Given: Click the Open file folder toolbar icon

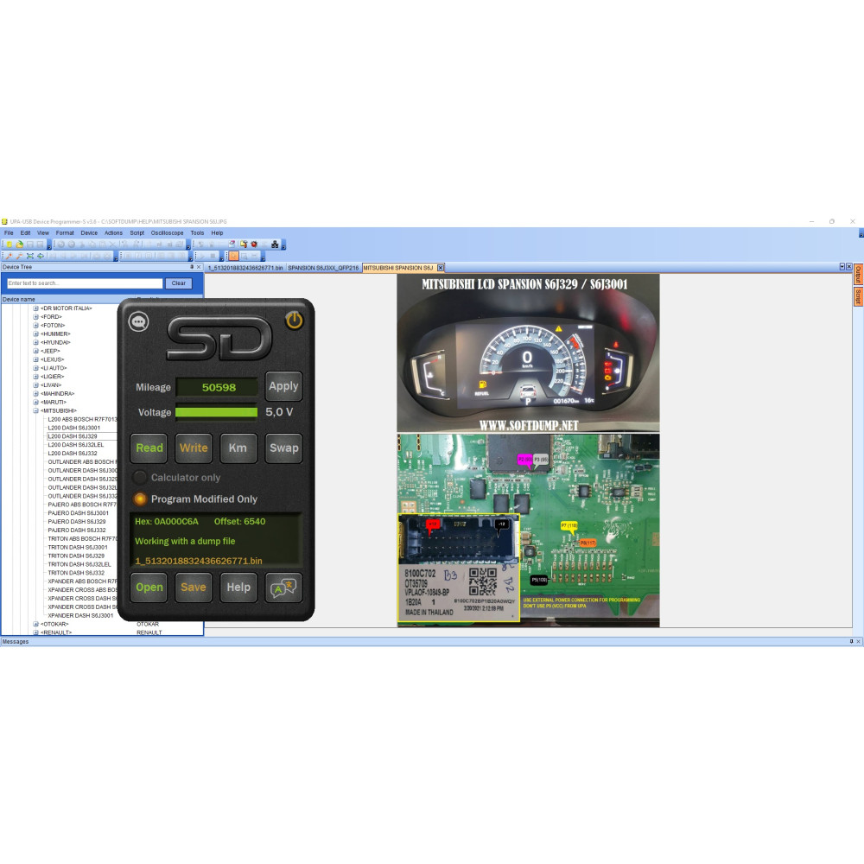Looking at the screenshot, I should click(x=19, y=245).
